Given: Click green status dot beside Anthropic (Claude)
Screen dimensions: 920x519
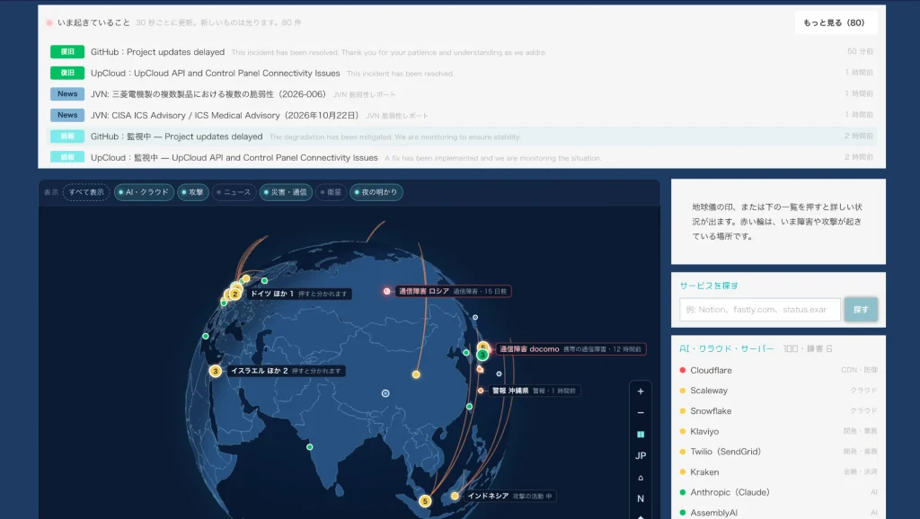Looking at the screenshot, I should [683, 493].
